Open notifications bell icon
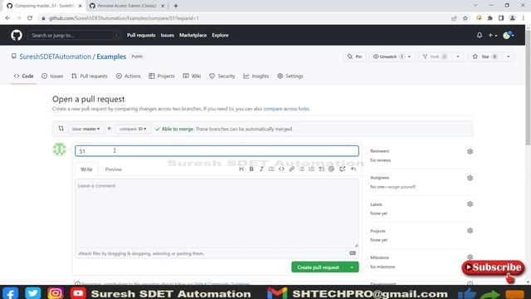Image resolution: width=531 pixels, height=299 pixels. [x=480, y=35]
